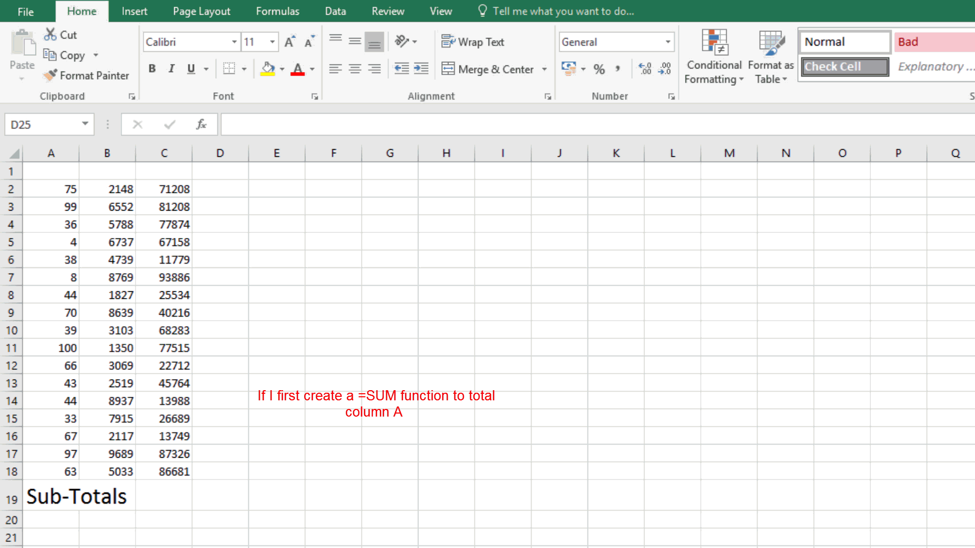Increase font size with the larger A icon

pos(289,42)
